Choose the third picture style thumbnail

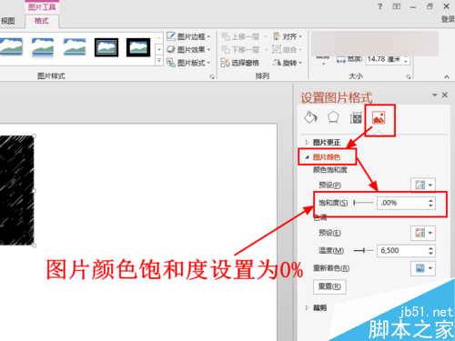pos(75,47)
